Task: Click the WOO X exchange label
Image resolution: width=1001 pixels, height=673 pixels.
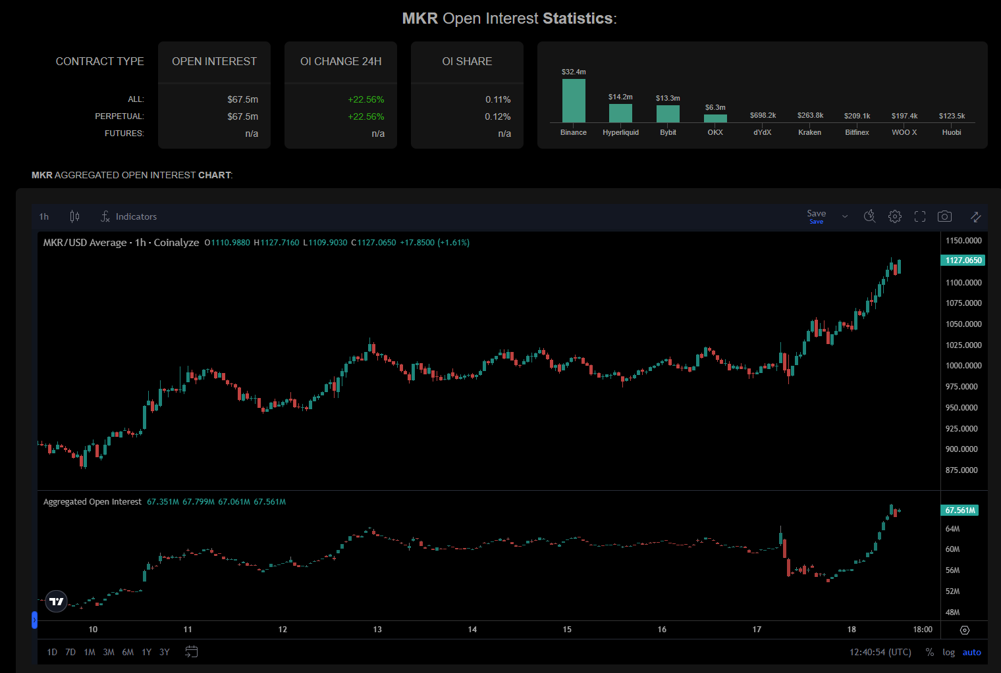Action: click(904, 132)
